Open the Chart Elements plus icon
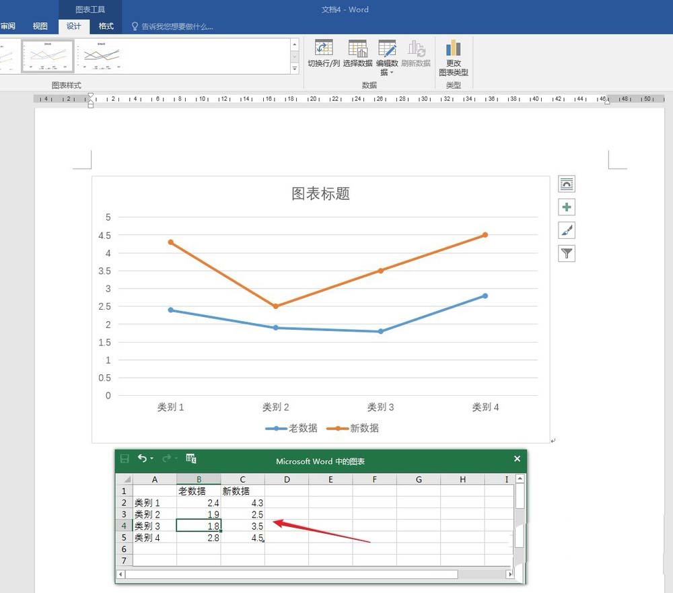This screenshot has width=673, height=593. coord(566,207)
